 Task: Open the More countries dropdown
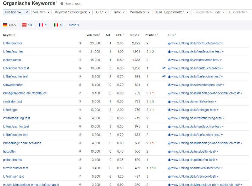[74, 25]
